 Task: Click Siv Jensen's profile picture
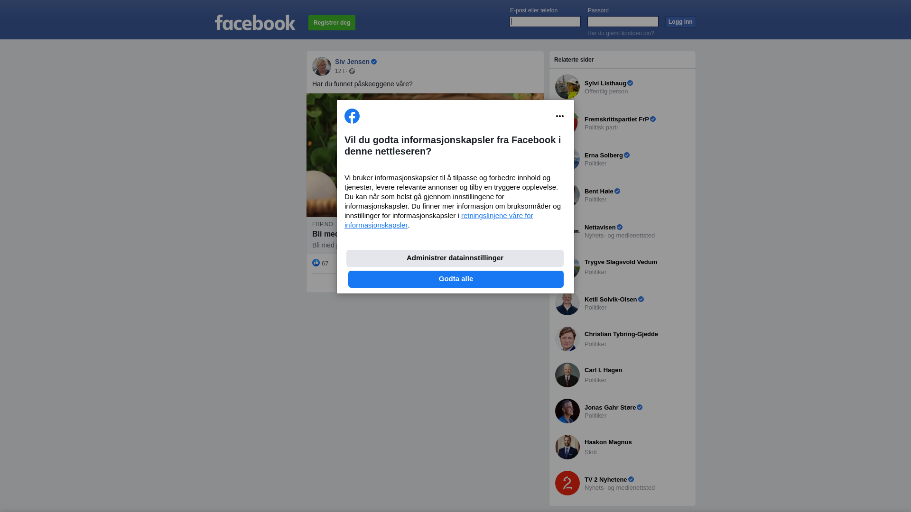click(322, 66)
